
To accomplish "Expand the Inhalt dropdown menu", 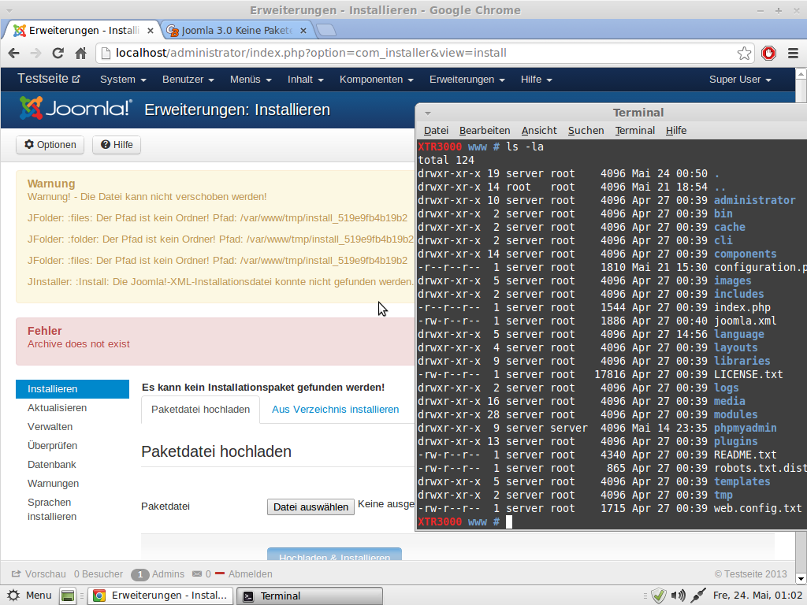I will [305, 80].
